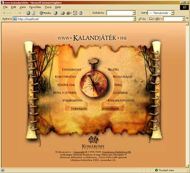
Task: Open the View menu
Action: click(x=23, y=7)
